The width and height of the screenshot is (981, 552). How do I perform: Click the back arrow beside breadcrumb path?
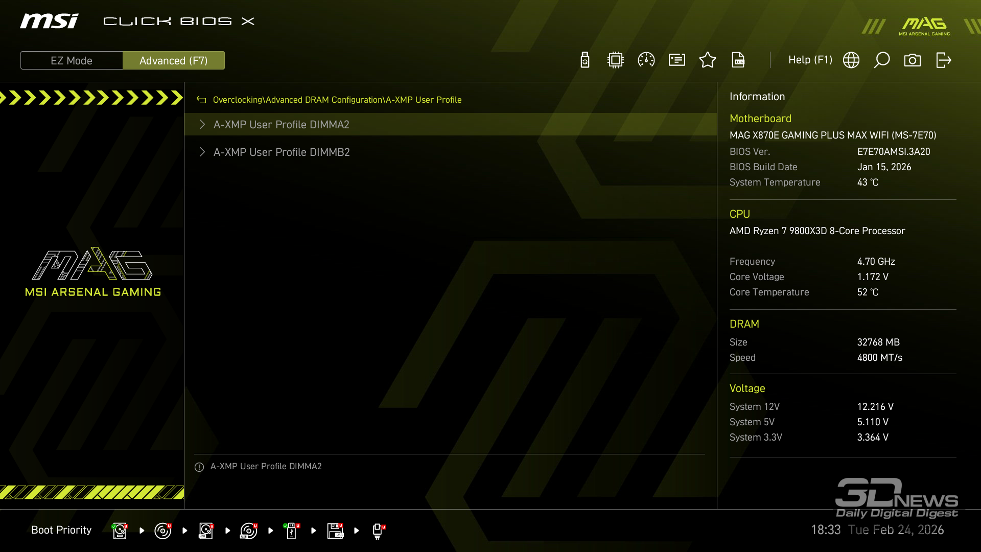coord(201,100)
